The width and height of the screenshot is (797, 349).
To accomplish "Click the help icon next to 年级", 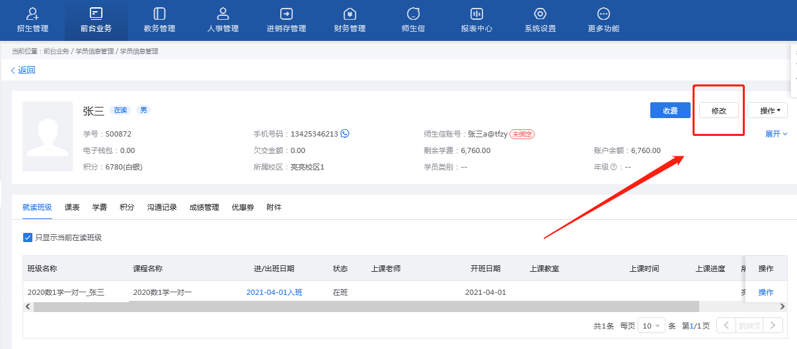I will coord(613,167).
